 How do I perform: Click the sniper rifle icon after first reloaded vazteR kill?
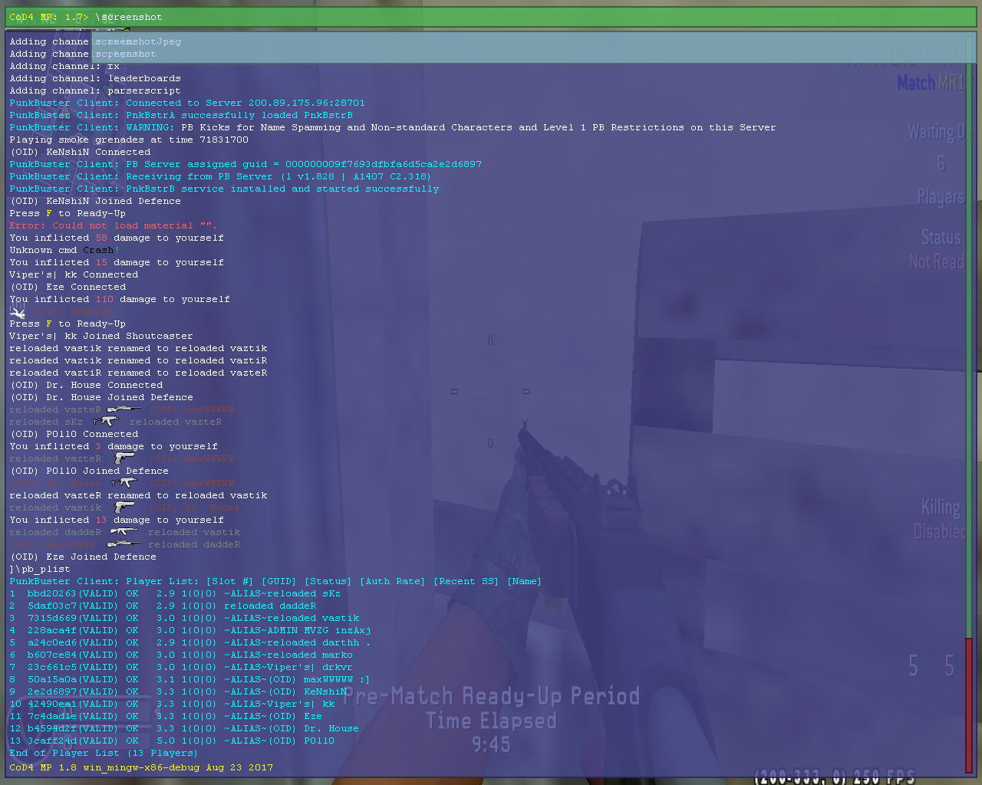(124, 409)
